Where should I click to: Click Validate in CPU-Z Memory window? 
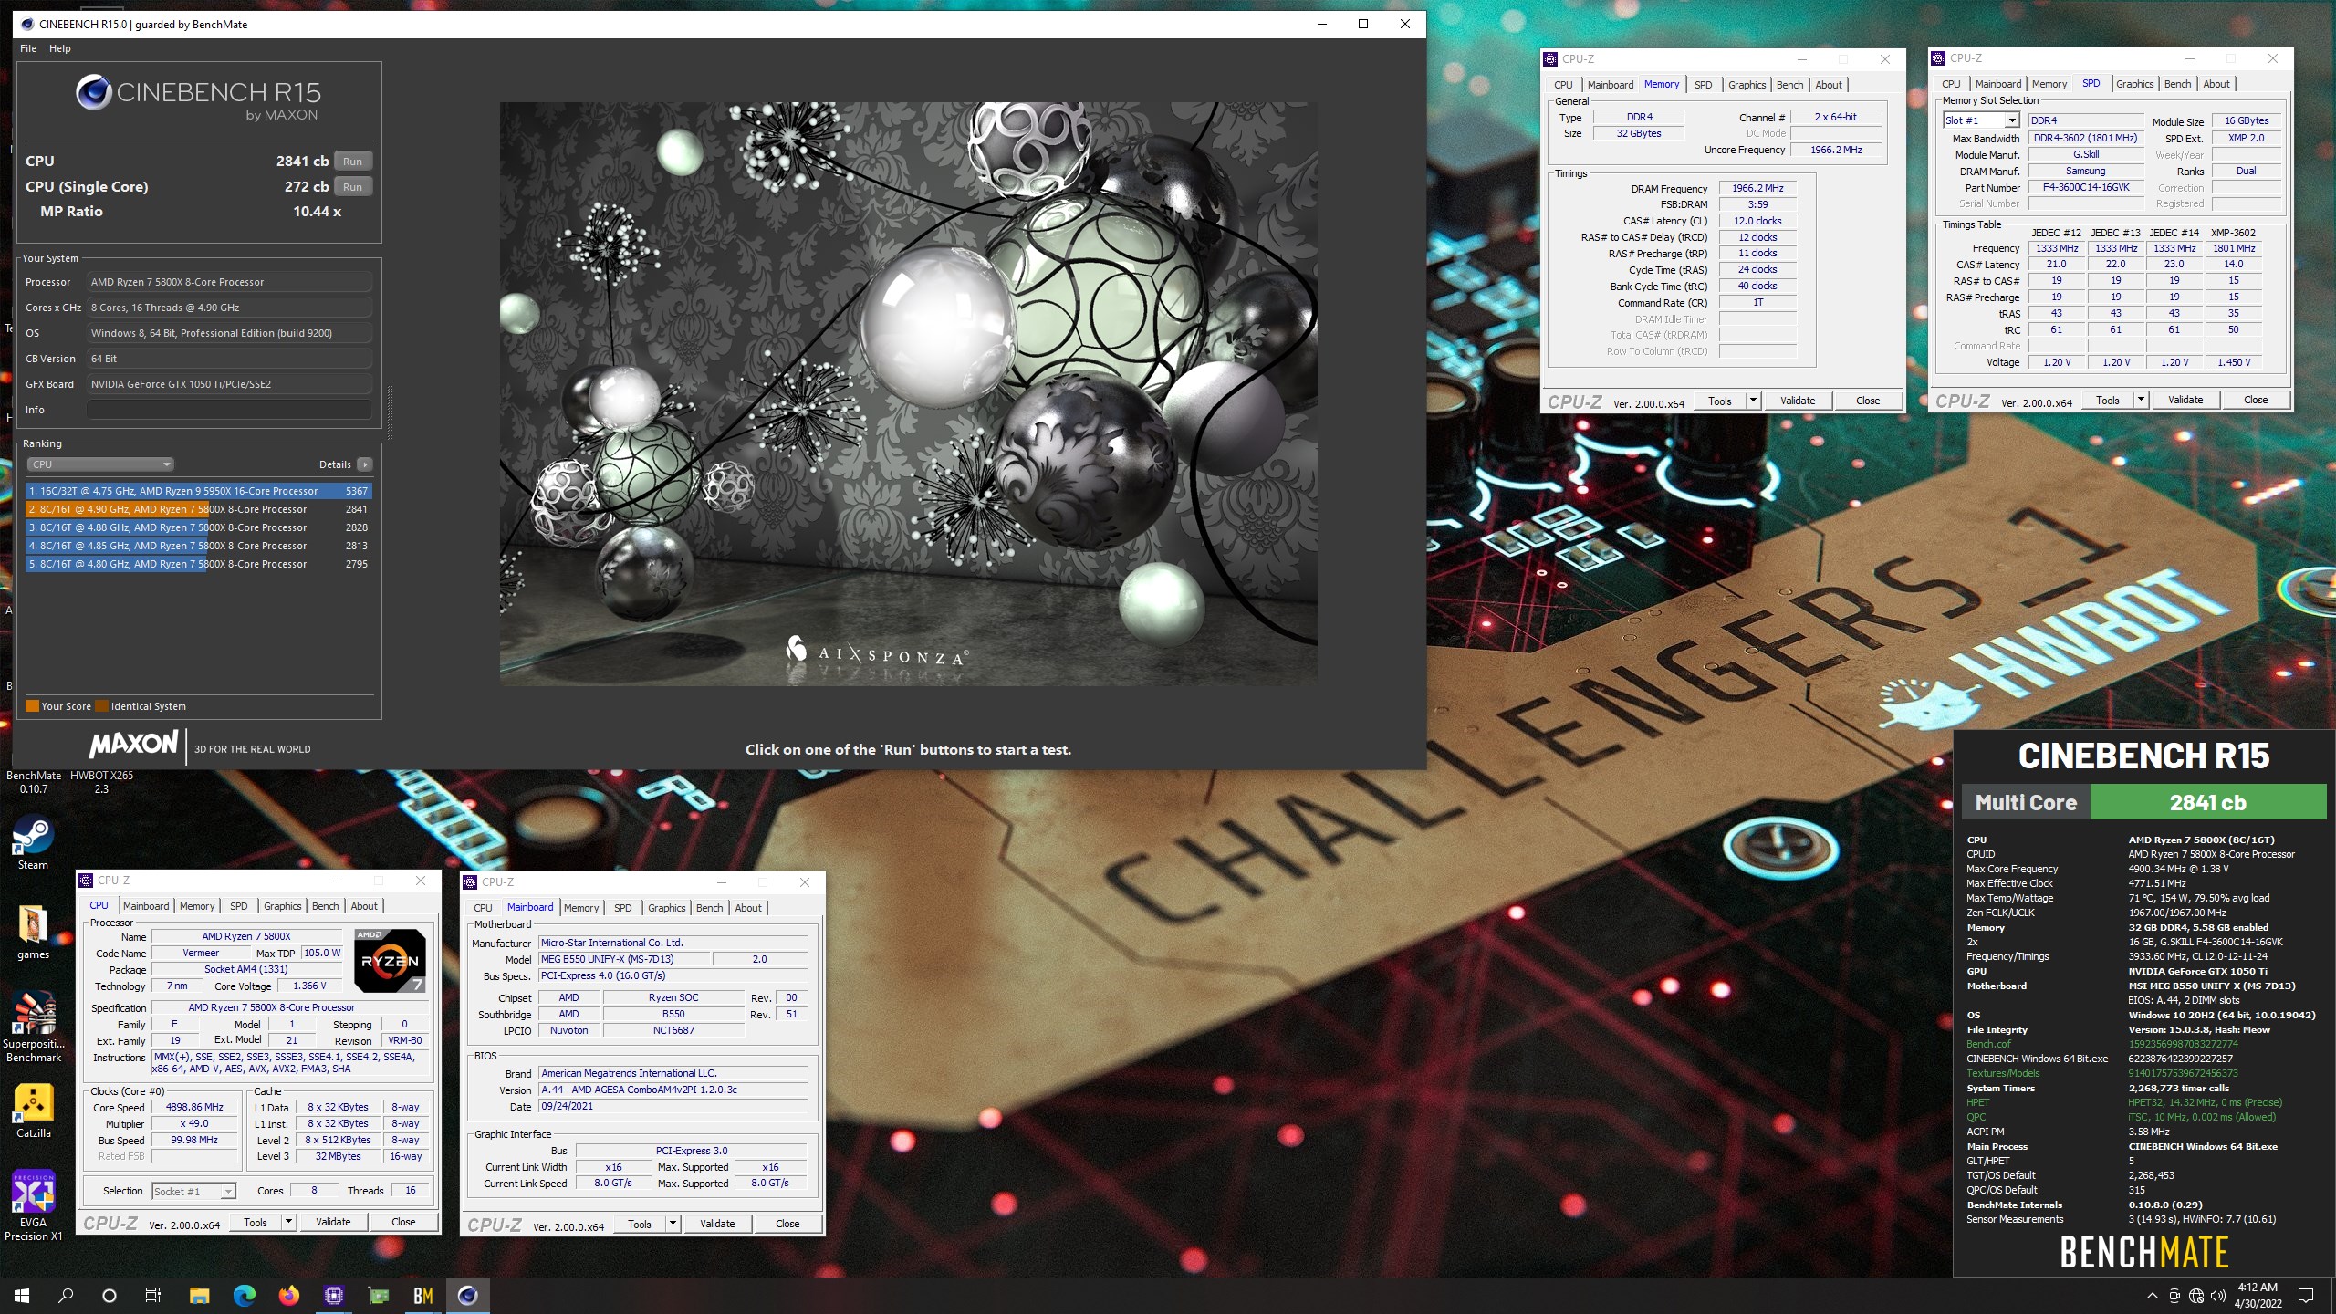click(1798, 401)
